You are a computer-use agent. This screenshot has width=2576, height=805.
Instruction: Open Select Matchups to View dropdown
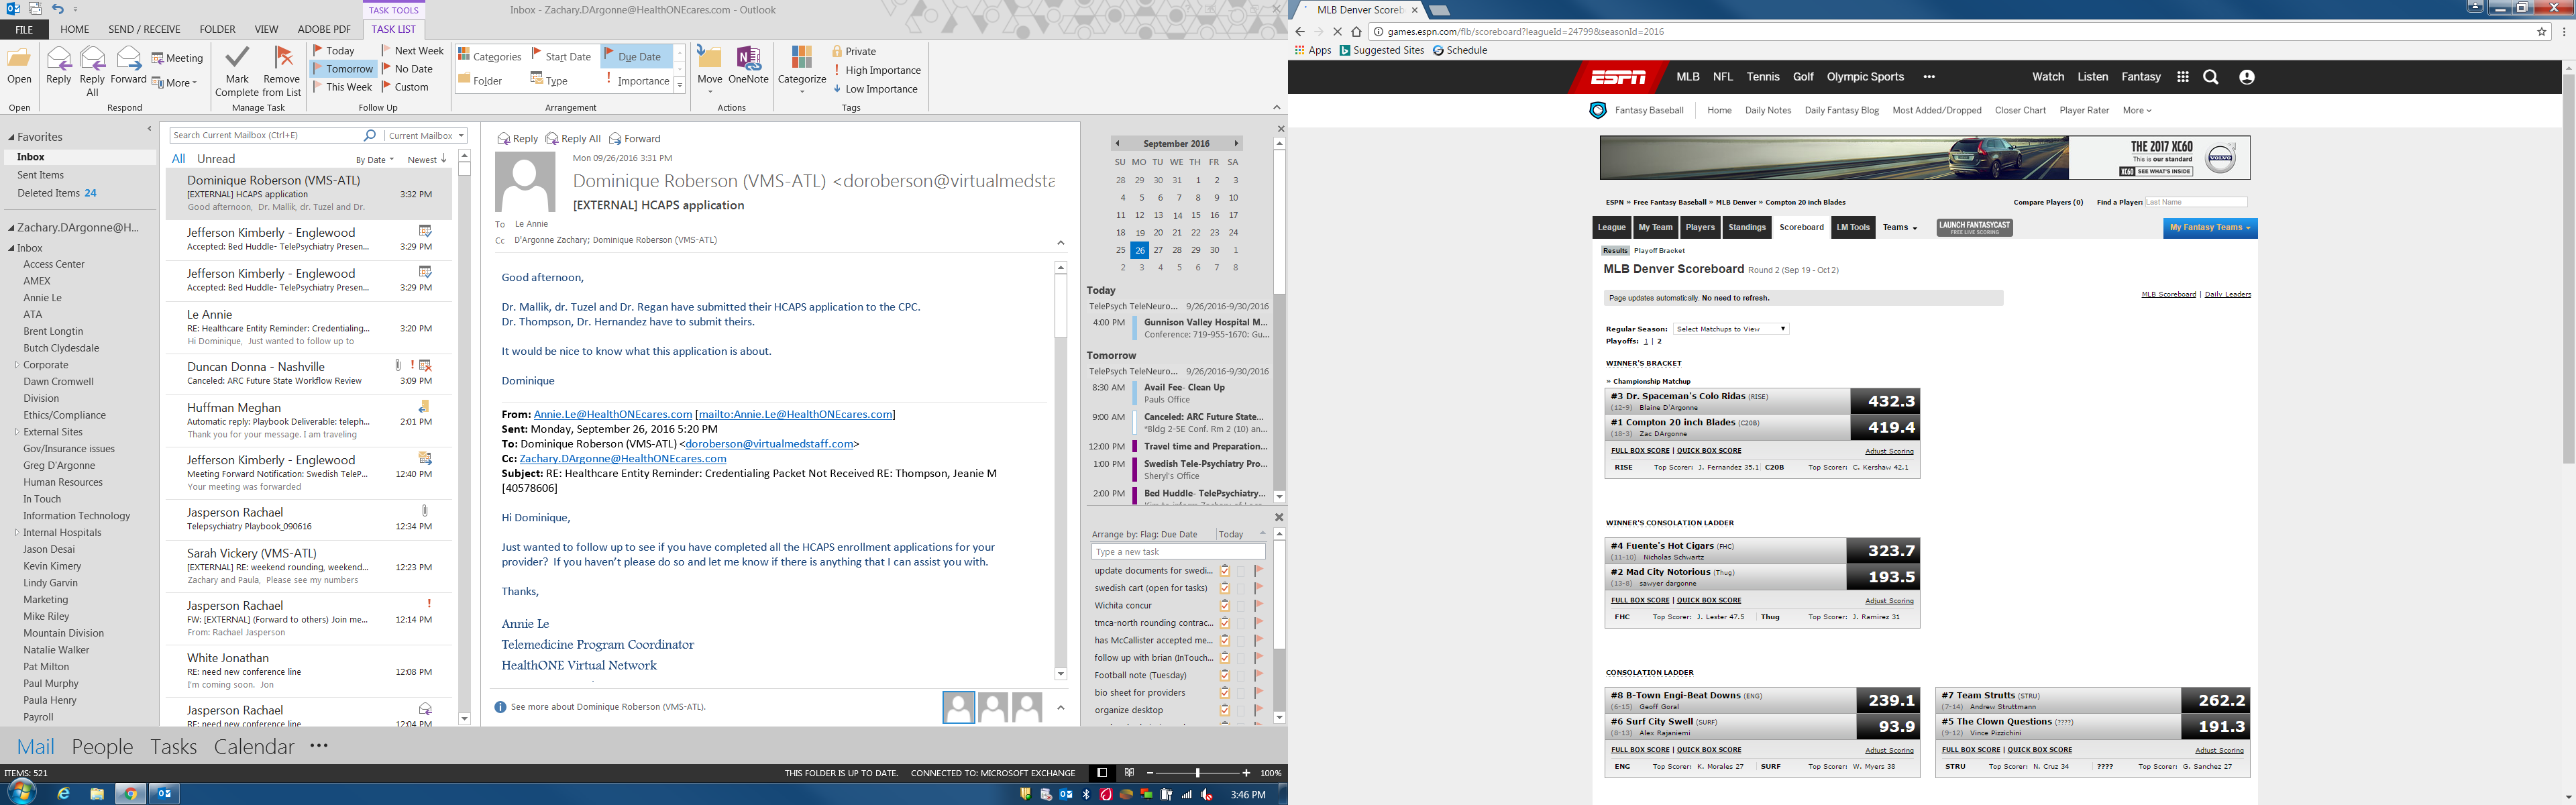[x=1731, y=329]
